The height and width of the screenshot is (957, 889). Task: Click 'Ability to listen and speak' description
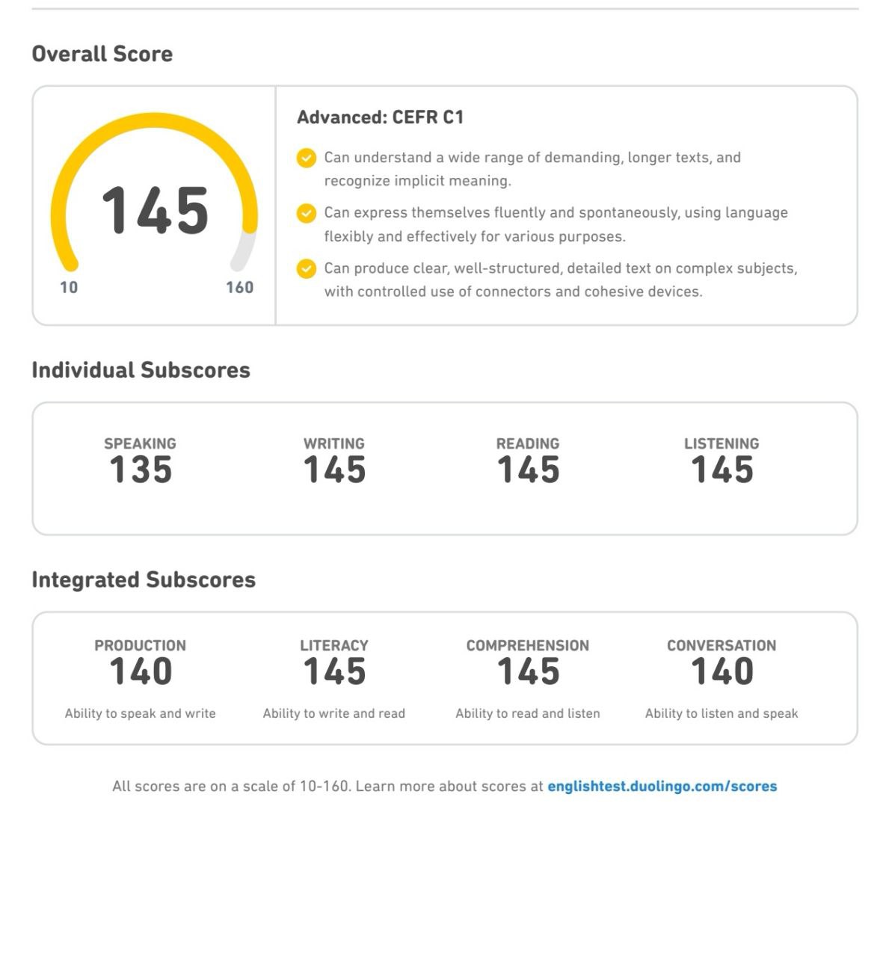pos(722,713)
